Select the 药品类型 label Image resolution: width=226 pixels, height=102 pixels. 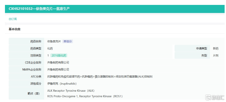(36, 49)
